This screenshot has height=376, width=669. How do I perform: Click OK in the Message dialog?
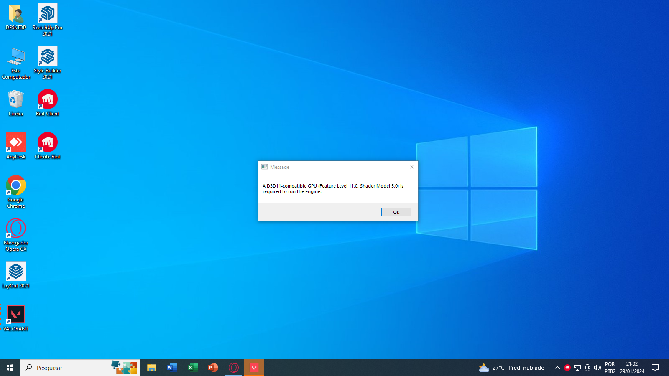click(x=396, y=212)
